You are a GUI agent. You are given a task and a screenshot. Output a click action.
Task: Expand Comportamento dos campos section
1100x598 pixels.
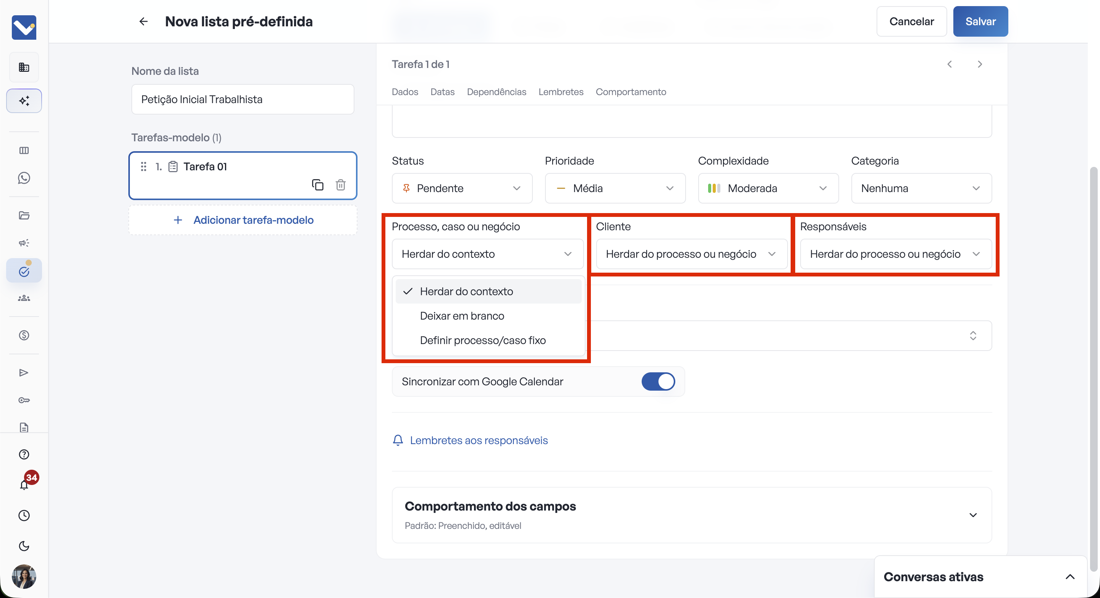click(691, 515)
